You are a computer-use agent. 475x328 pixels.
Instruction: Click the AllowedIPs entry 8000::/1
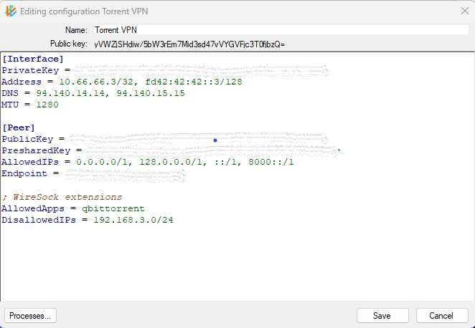point(271,163)
